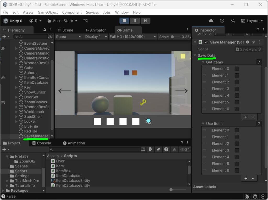Open the Full HD resolution dropdown
This screenshot has height=200, width=268.
(x=133, y=37)
